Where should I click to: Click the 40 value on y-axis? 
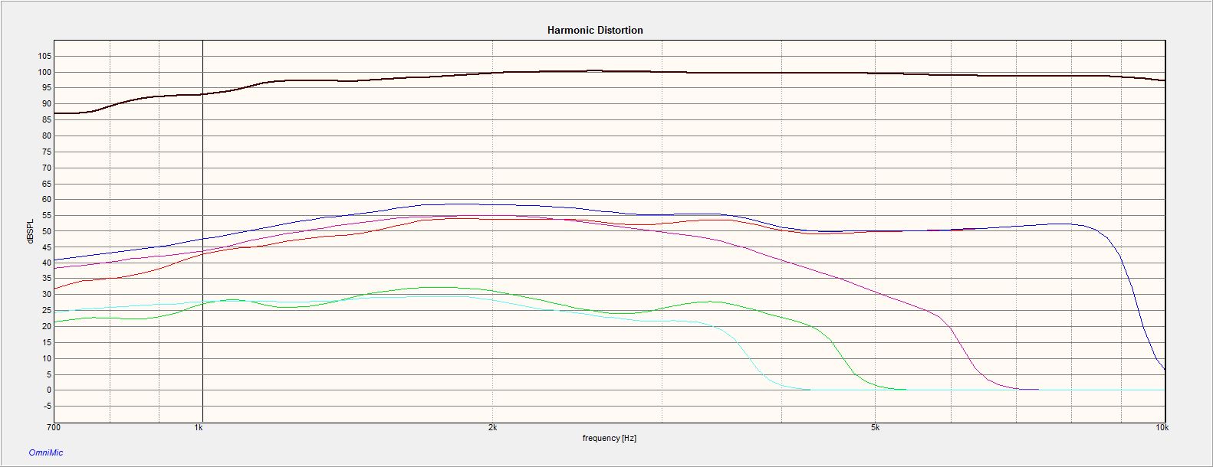[x=47, y=263]
